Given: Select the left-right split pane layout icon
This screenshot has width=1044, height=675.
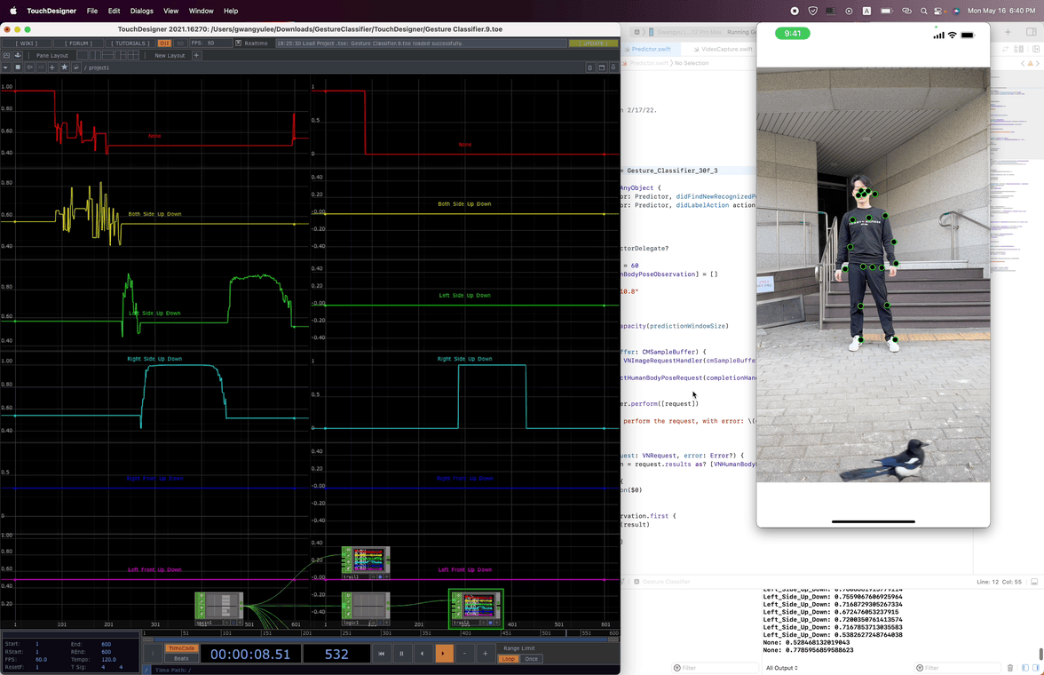Looking at the screenshot, I should coord(95,55).
